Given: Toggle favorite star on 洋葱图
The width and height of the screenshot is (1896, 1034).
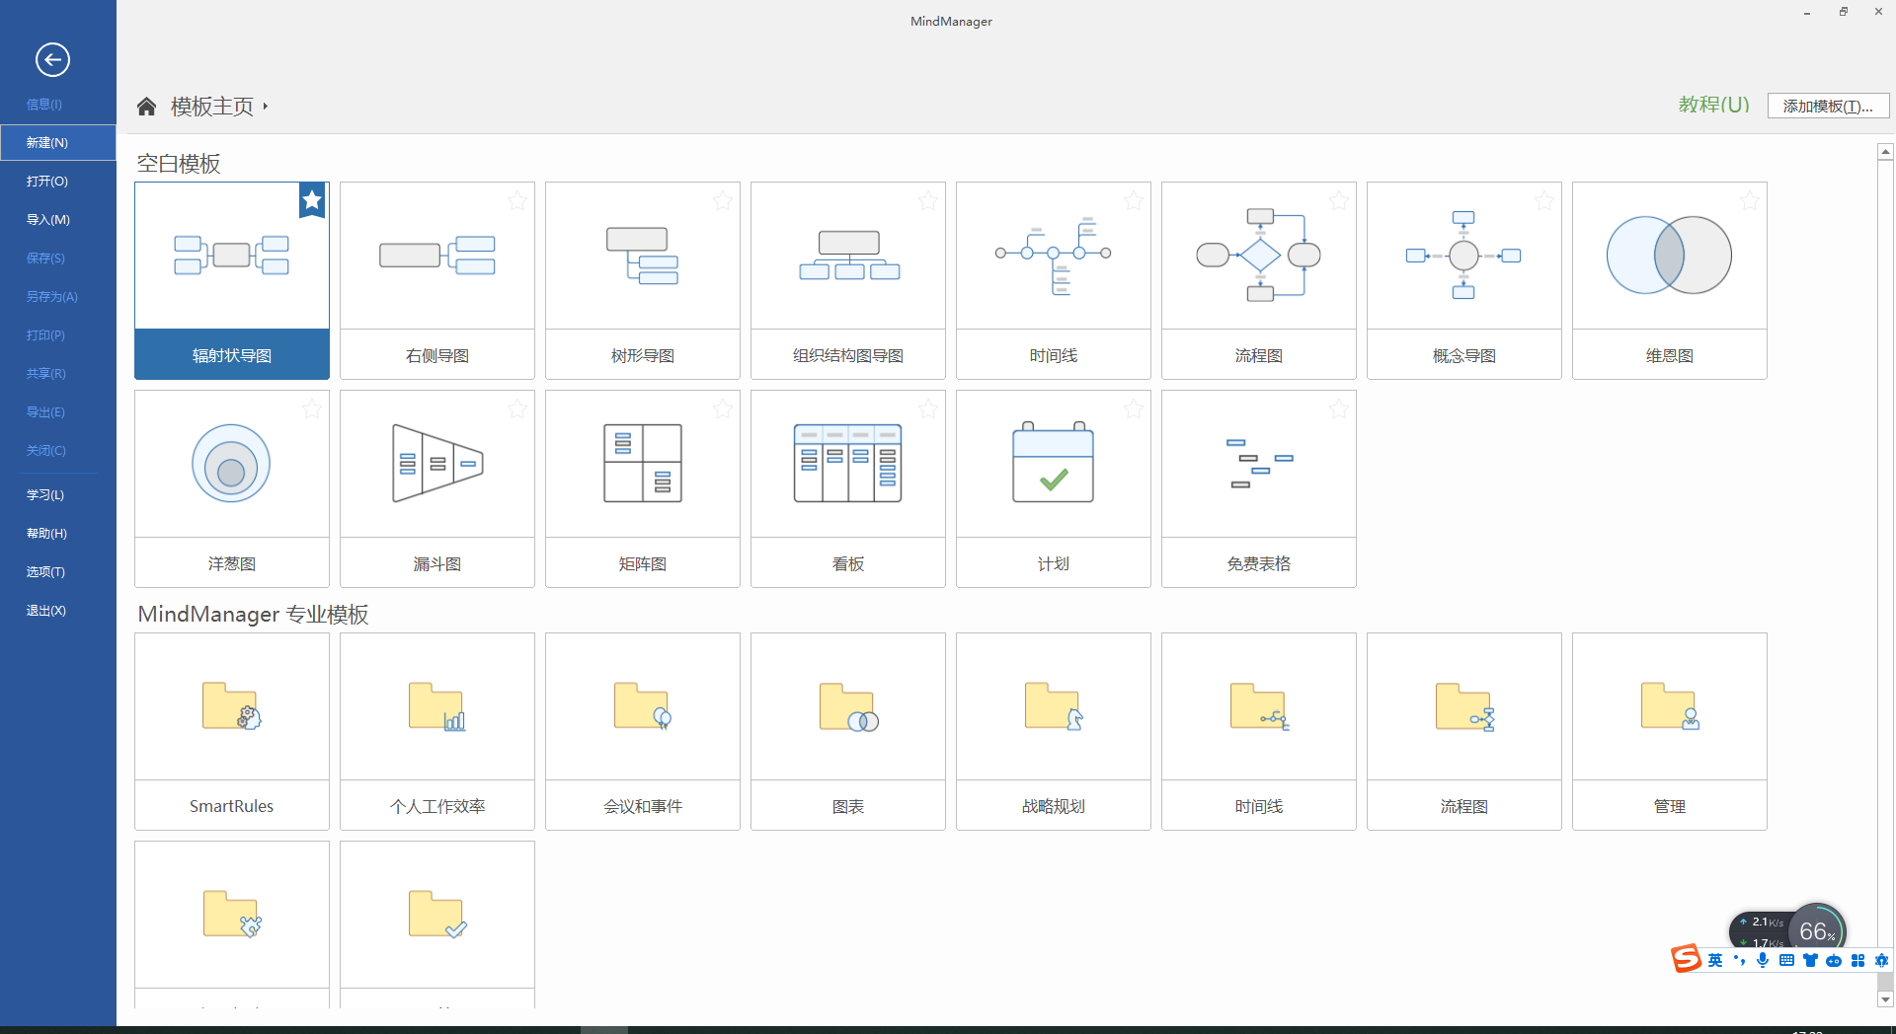Looking at the screenshot, I should [x=312, y=408].
